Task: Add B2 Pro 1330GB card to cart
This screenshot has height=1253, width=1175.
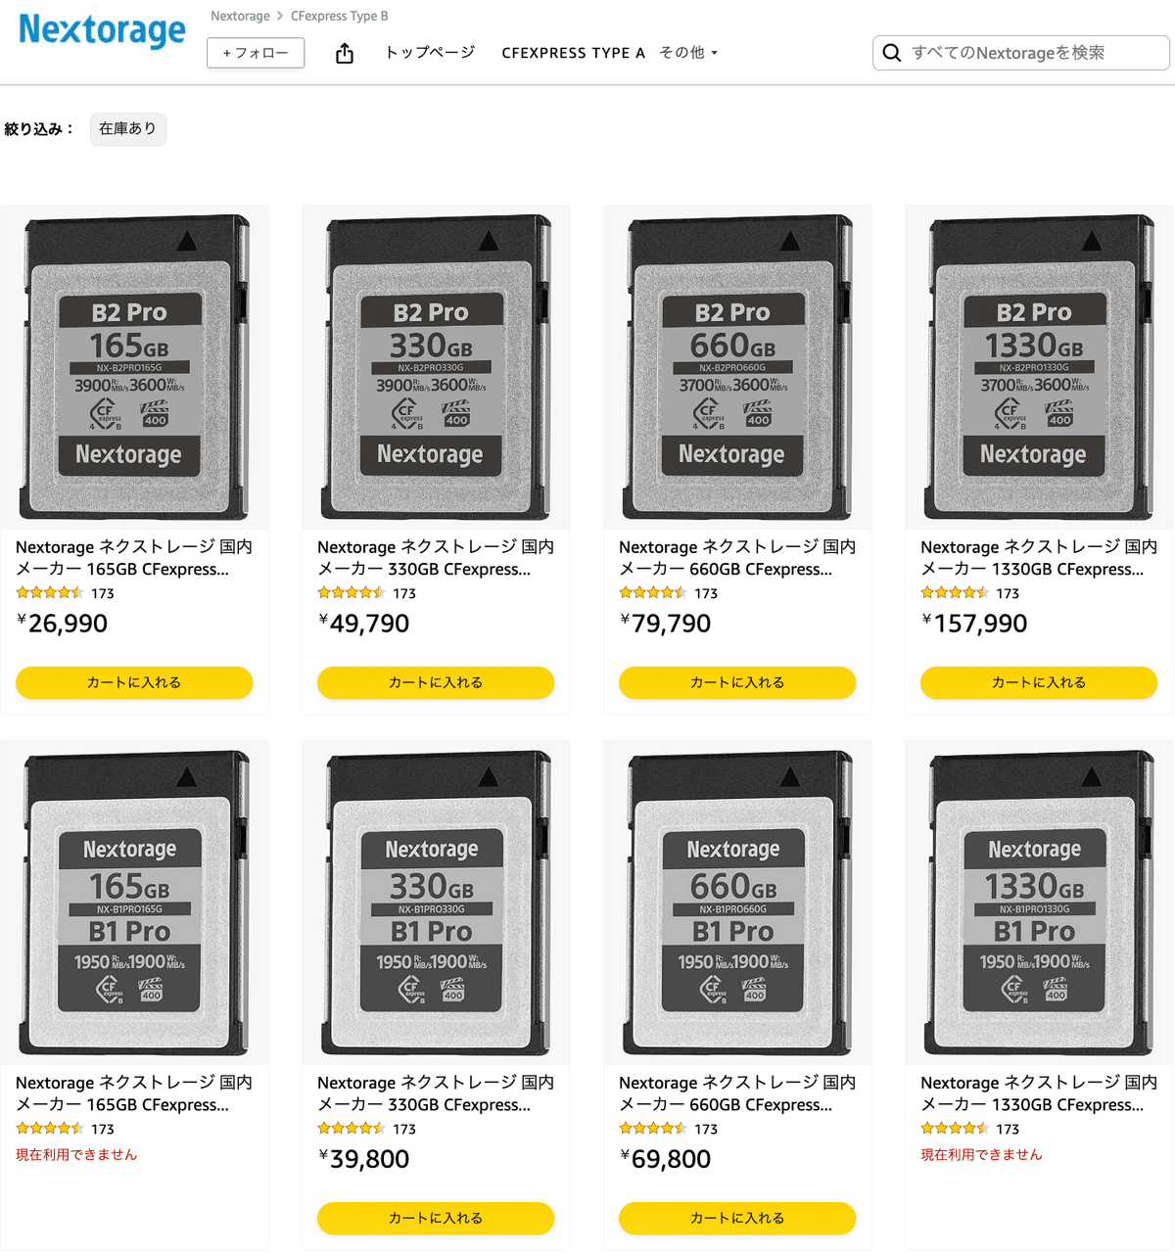Action: pos(1039,682)
